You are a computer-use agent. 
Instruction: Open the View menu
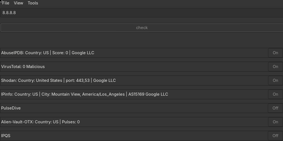(19, 3)
